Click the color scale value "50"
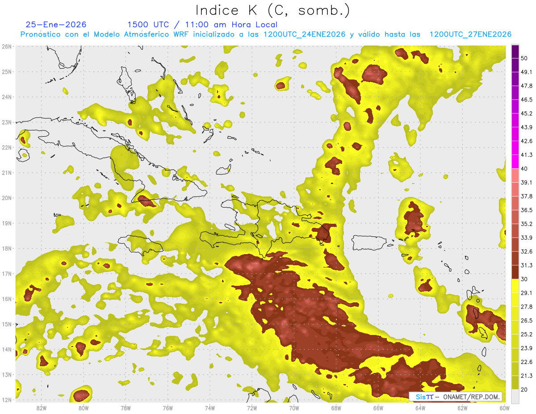Screen dimensions: 536x414 (x=524, y=59)
